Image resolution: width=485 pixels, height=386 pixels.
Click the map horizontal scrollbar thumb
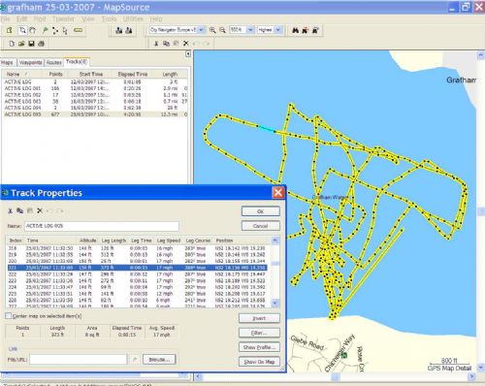pyautogui.click(x=336, y=376)
